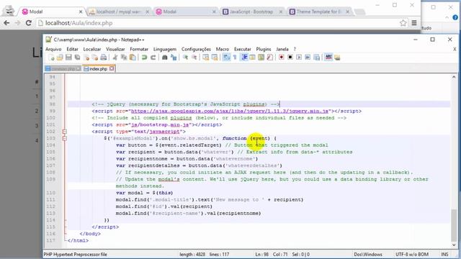Open the Configurações menu
Image resolution: width=461 pixels, height=259 pixels.
(x=196, y=49)
